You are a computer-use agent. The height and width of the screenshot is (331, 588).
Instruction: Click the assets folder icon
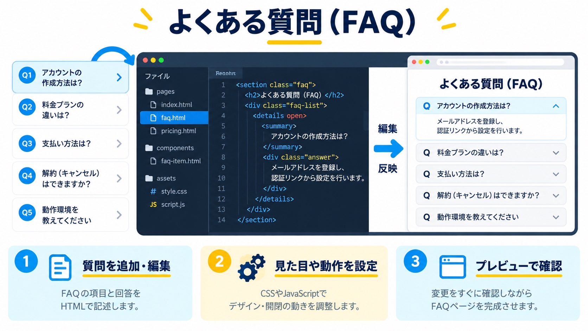pos(149,178)
